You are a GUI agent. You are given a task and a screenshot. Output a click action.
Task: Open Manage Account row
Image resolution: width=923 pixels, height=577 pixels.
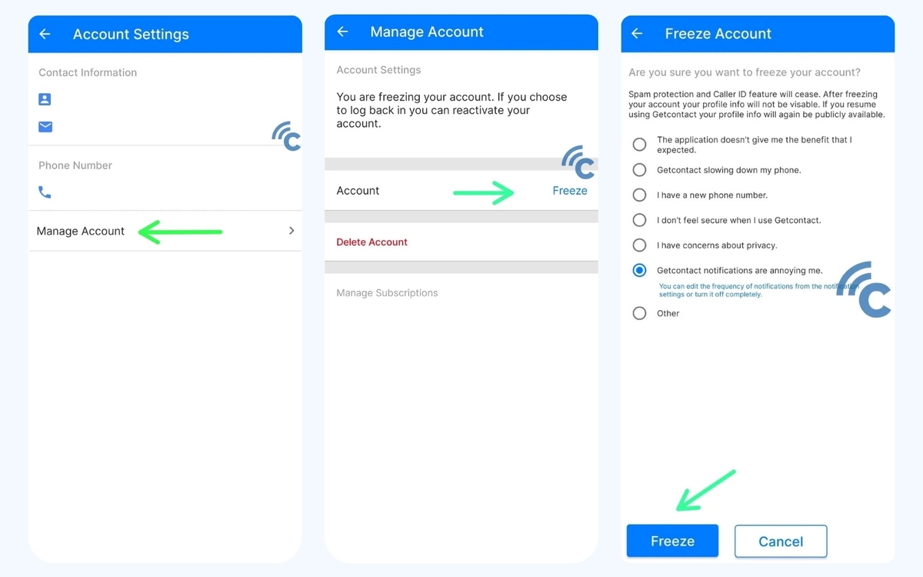(x=165, y=231)
